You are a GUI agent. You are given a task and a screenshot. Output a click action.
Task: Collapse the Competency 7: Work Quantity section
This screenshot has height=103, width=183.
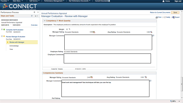45,21
